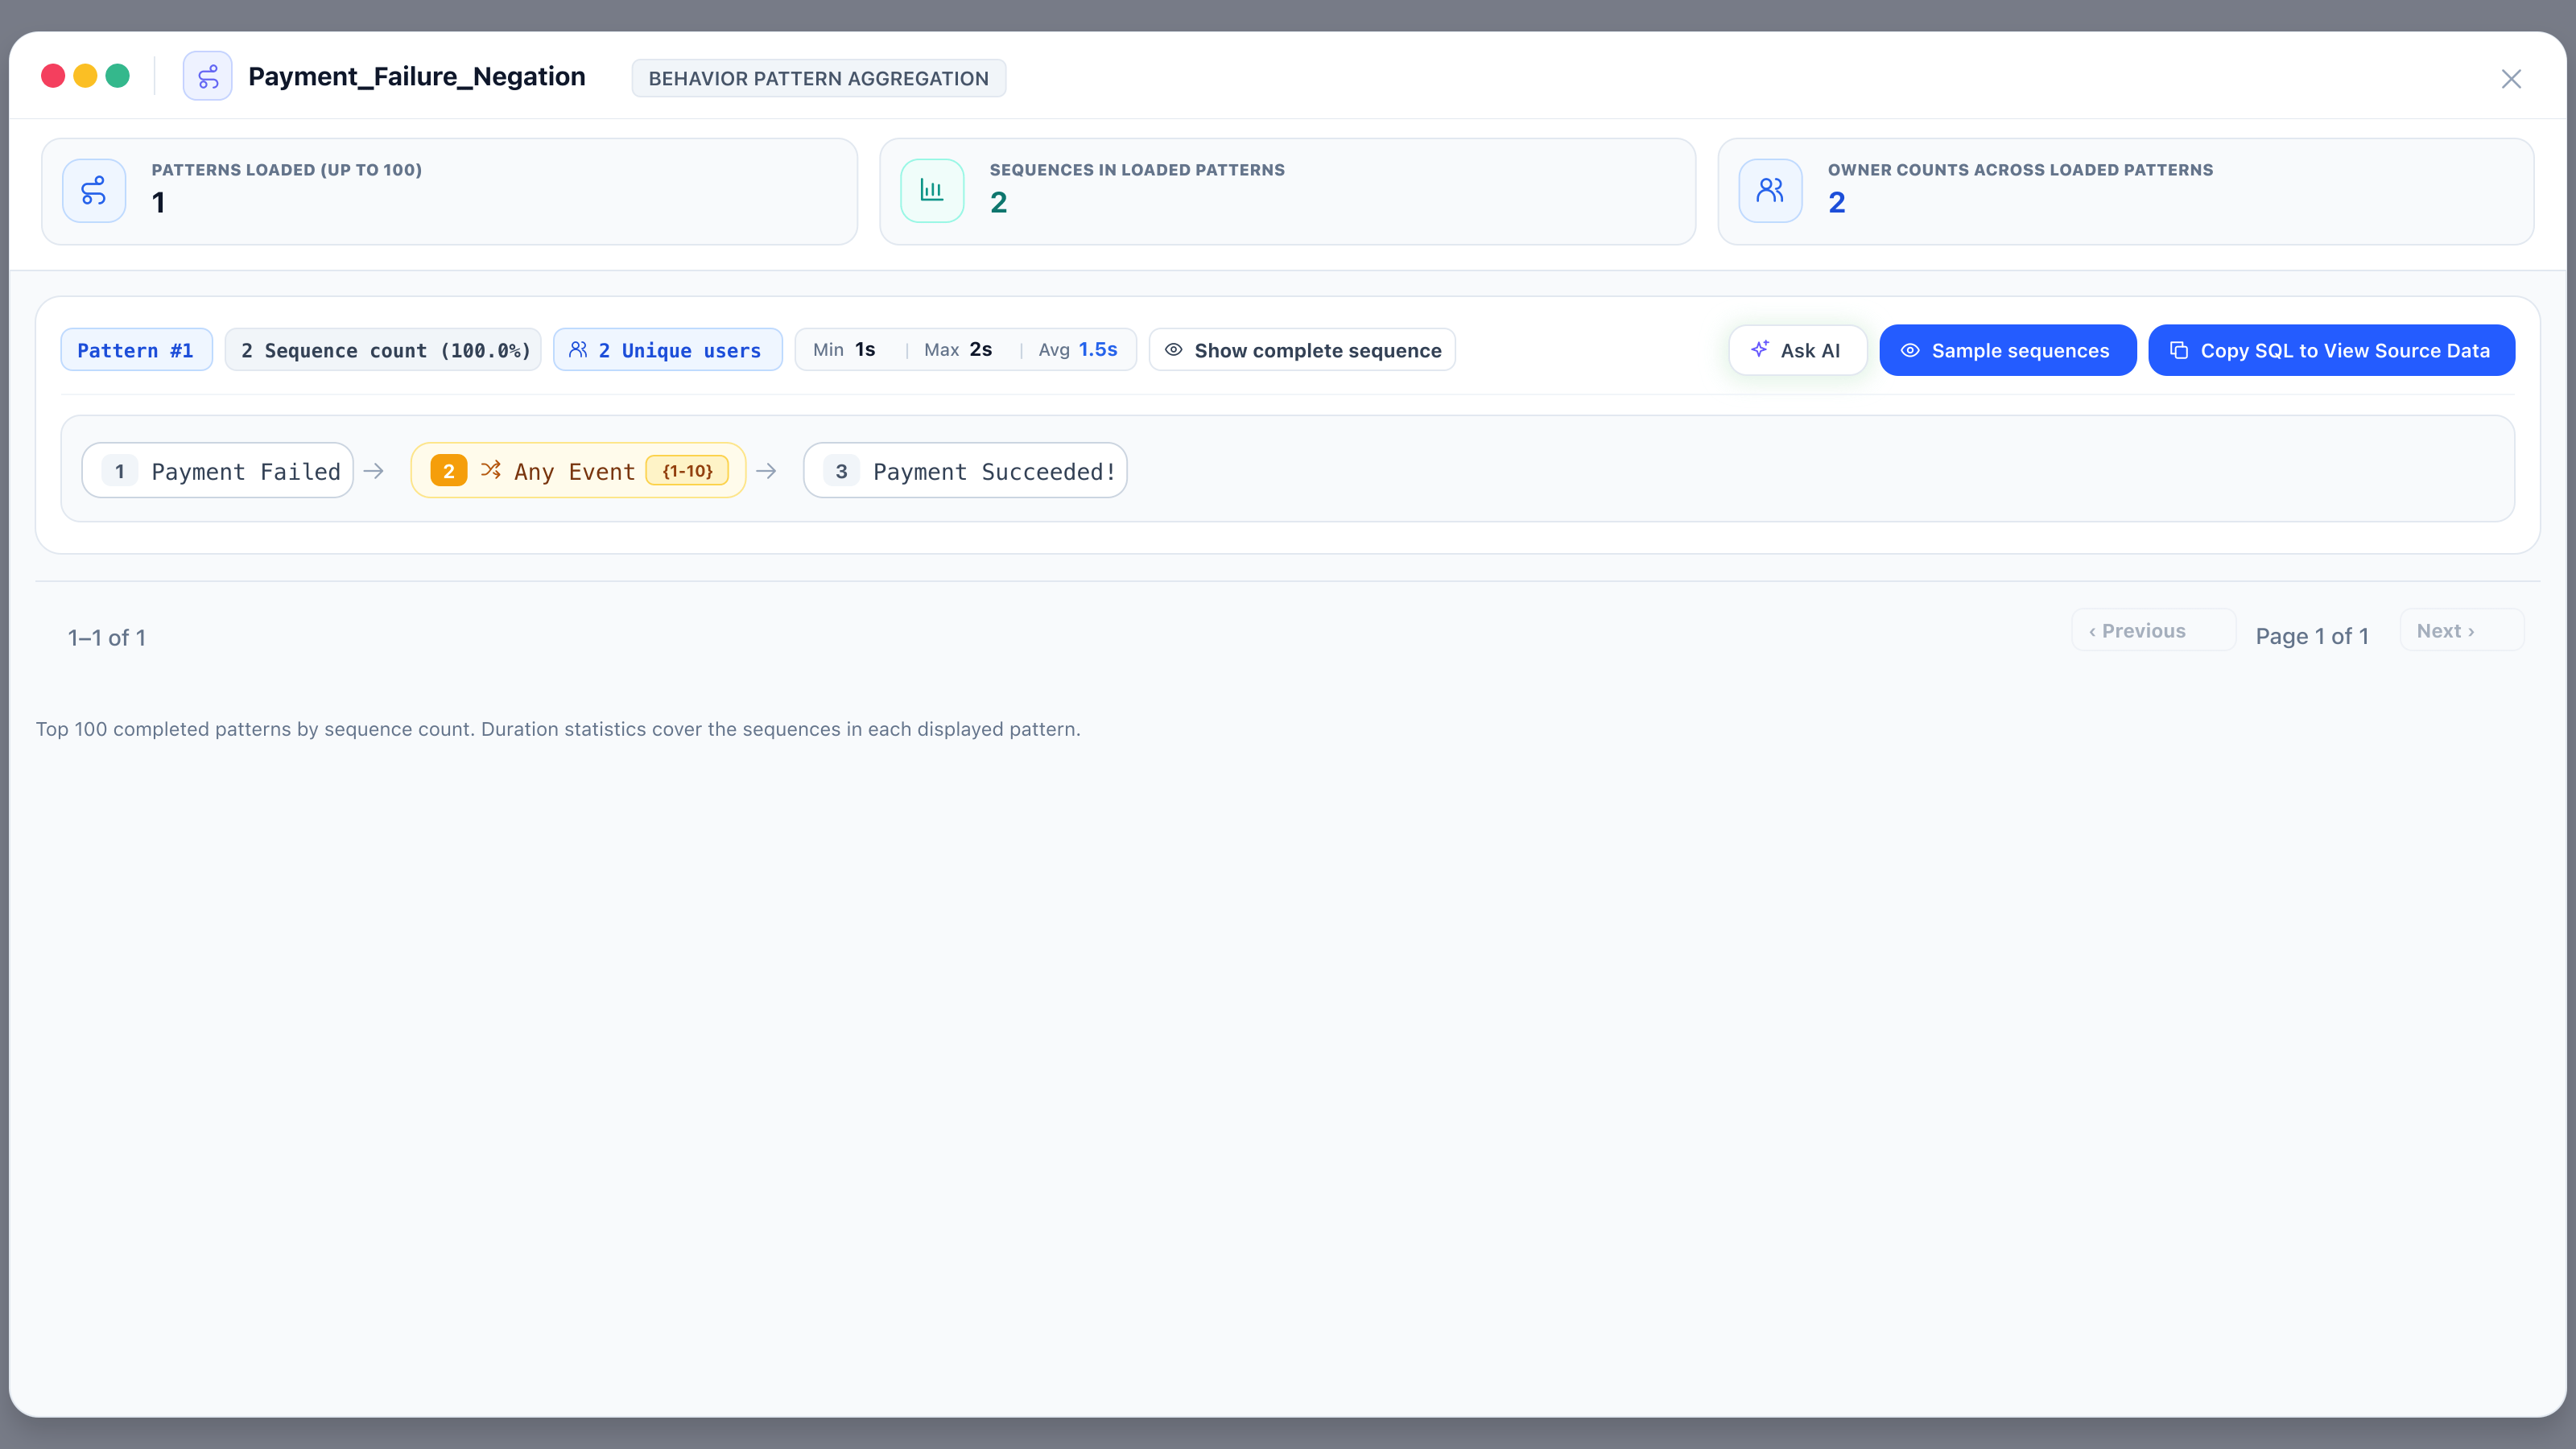Select the Pattern #1 badge
The image size is (2576, 1449).
pyautogui.click(x=136, y=350)
